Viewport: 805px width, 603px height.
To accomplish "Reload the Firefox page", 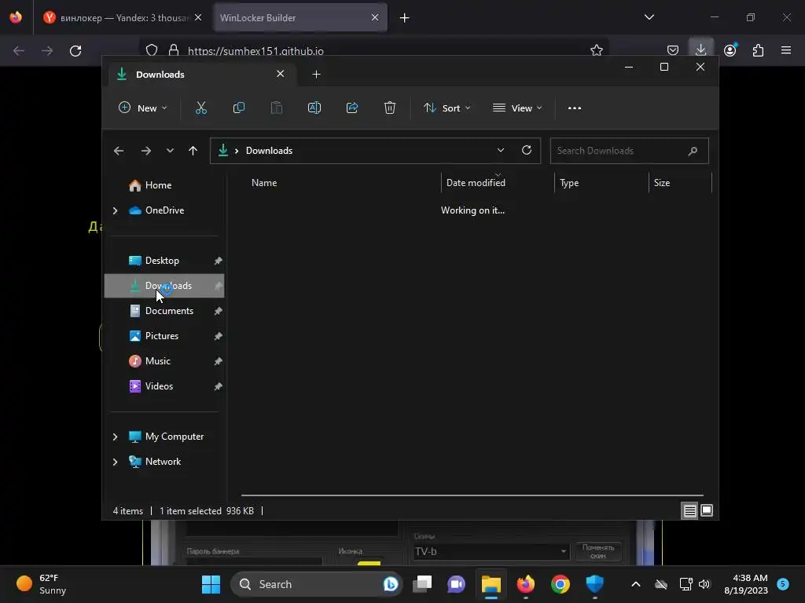I will (75, 51).
